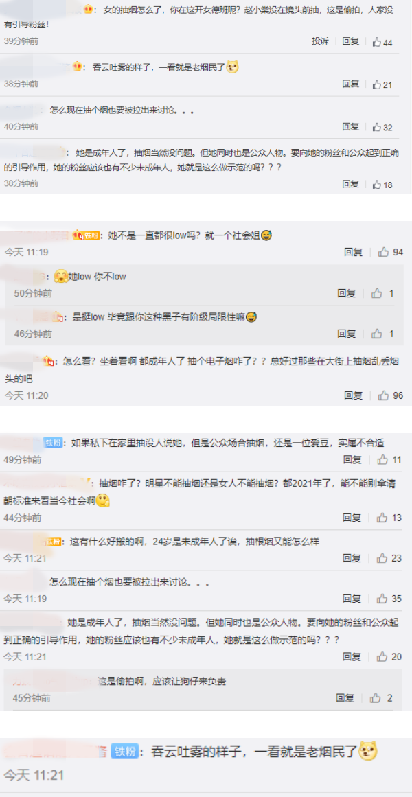412x797 pixels.
Task: Reply to comment with 96 likes
Action: tap(353, 395)
